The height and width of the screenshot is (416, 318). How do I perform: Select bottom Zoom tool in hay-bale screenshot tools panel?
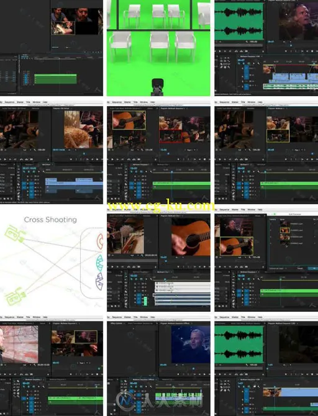[x=19, y=198]
